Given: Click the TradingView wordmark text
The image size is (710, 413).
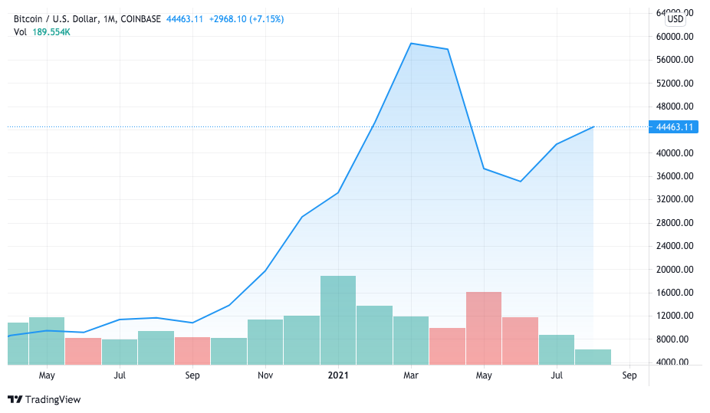Looking at the screenshot, I should [x=52, y=399].
